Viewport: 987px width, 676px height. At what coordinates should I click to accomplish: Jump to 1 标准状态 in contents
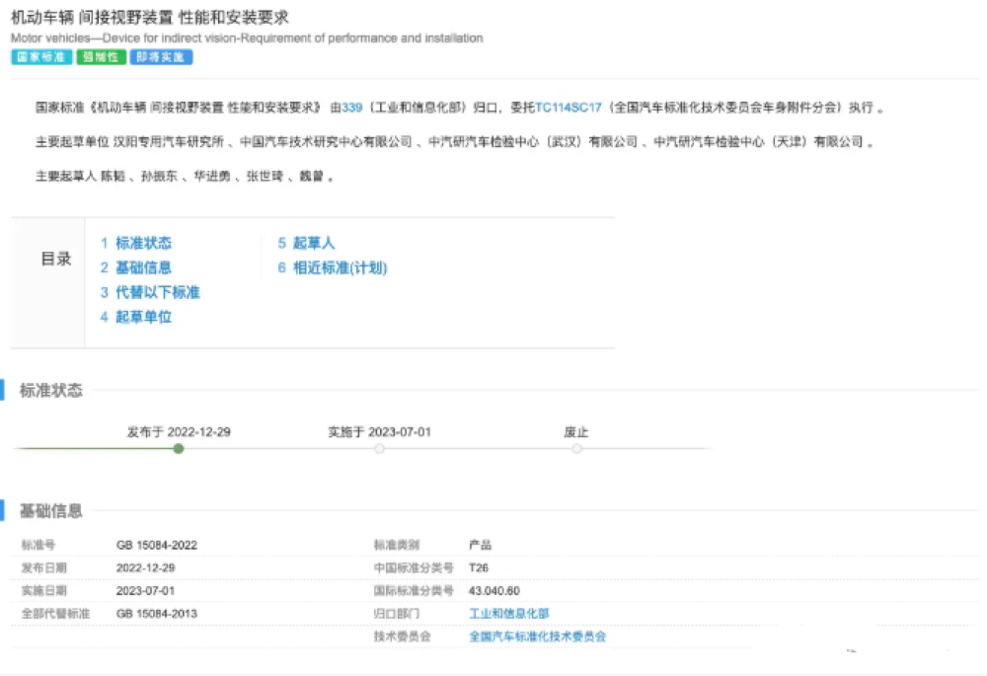tap(136, 243)
